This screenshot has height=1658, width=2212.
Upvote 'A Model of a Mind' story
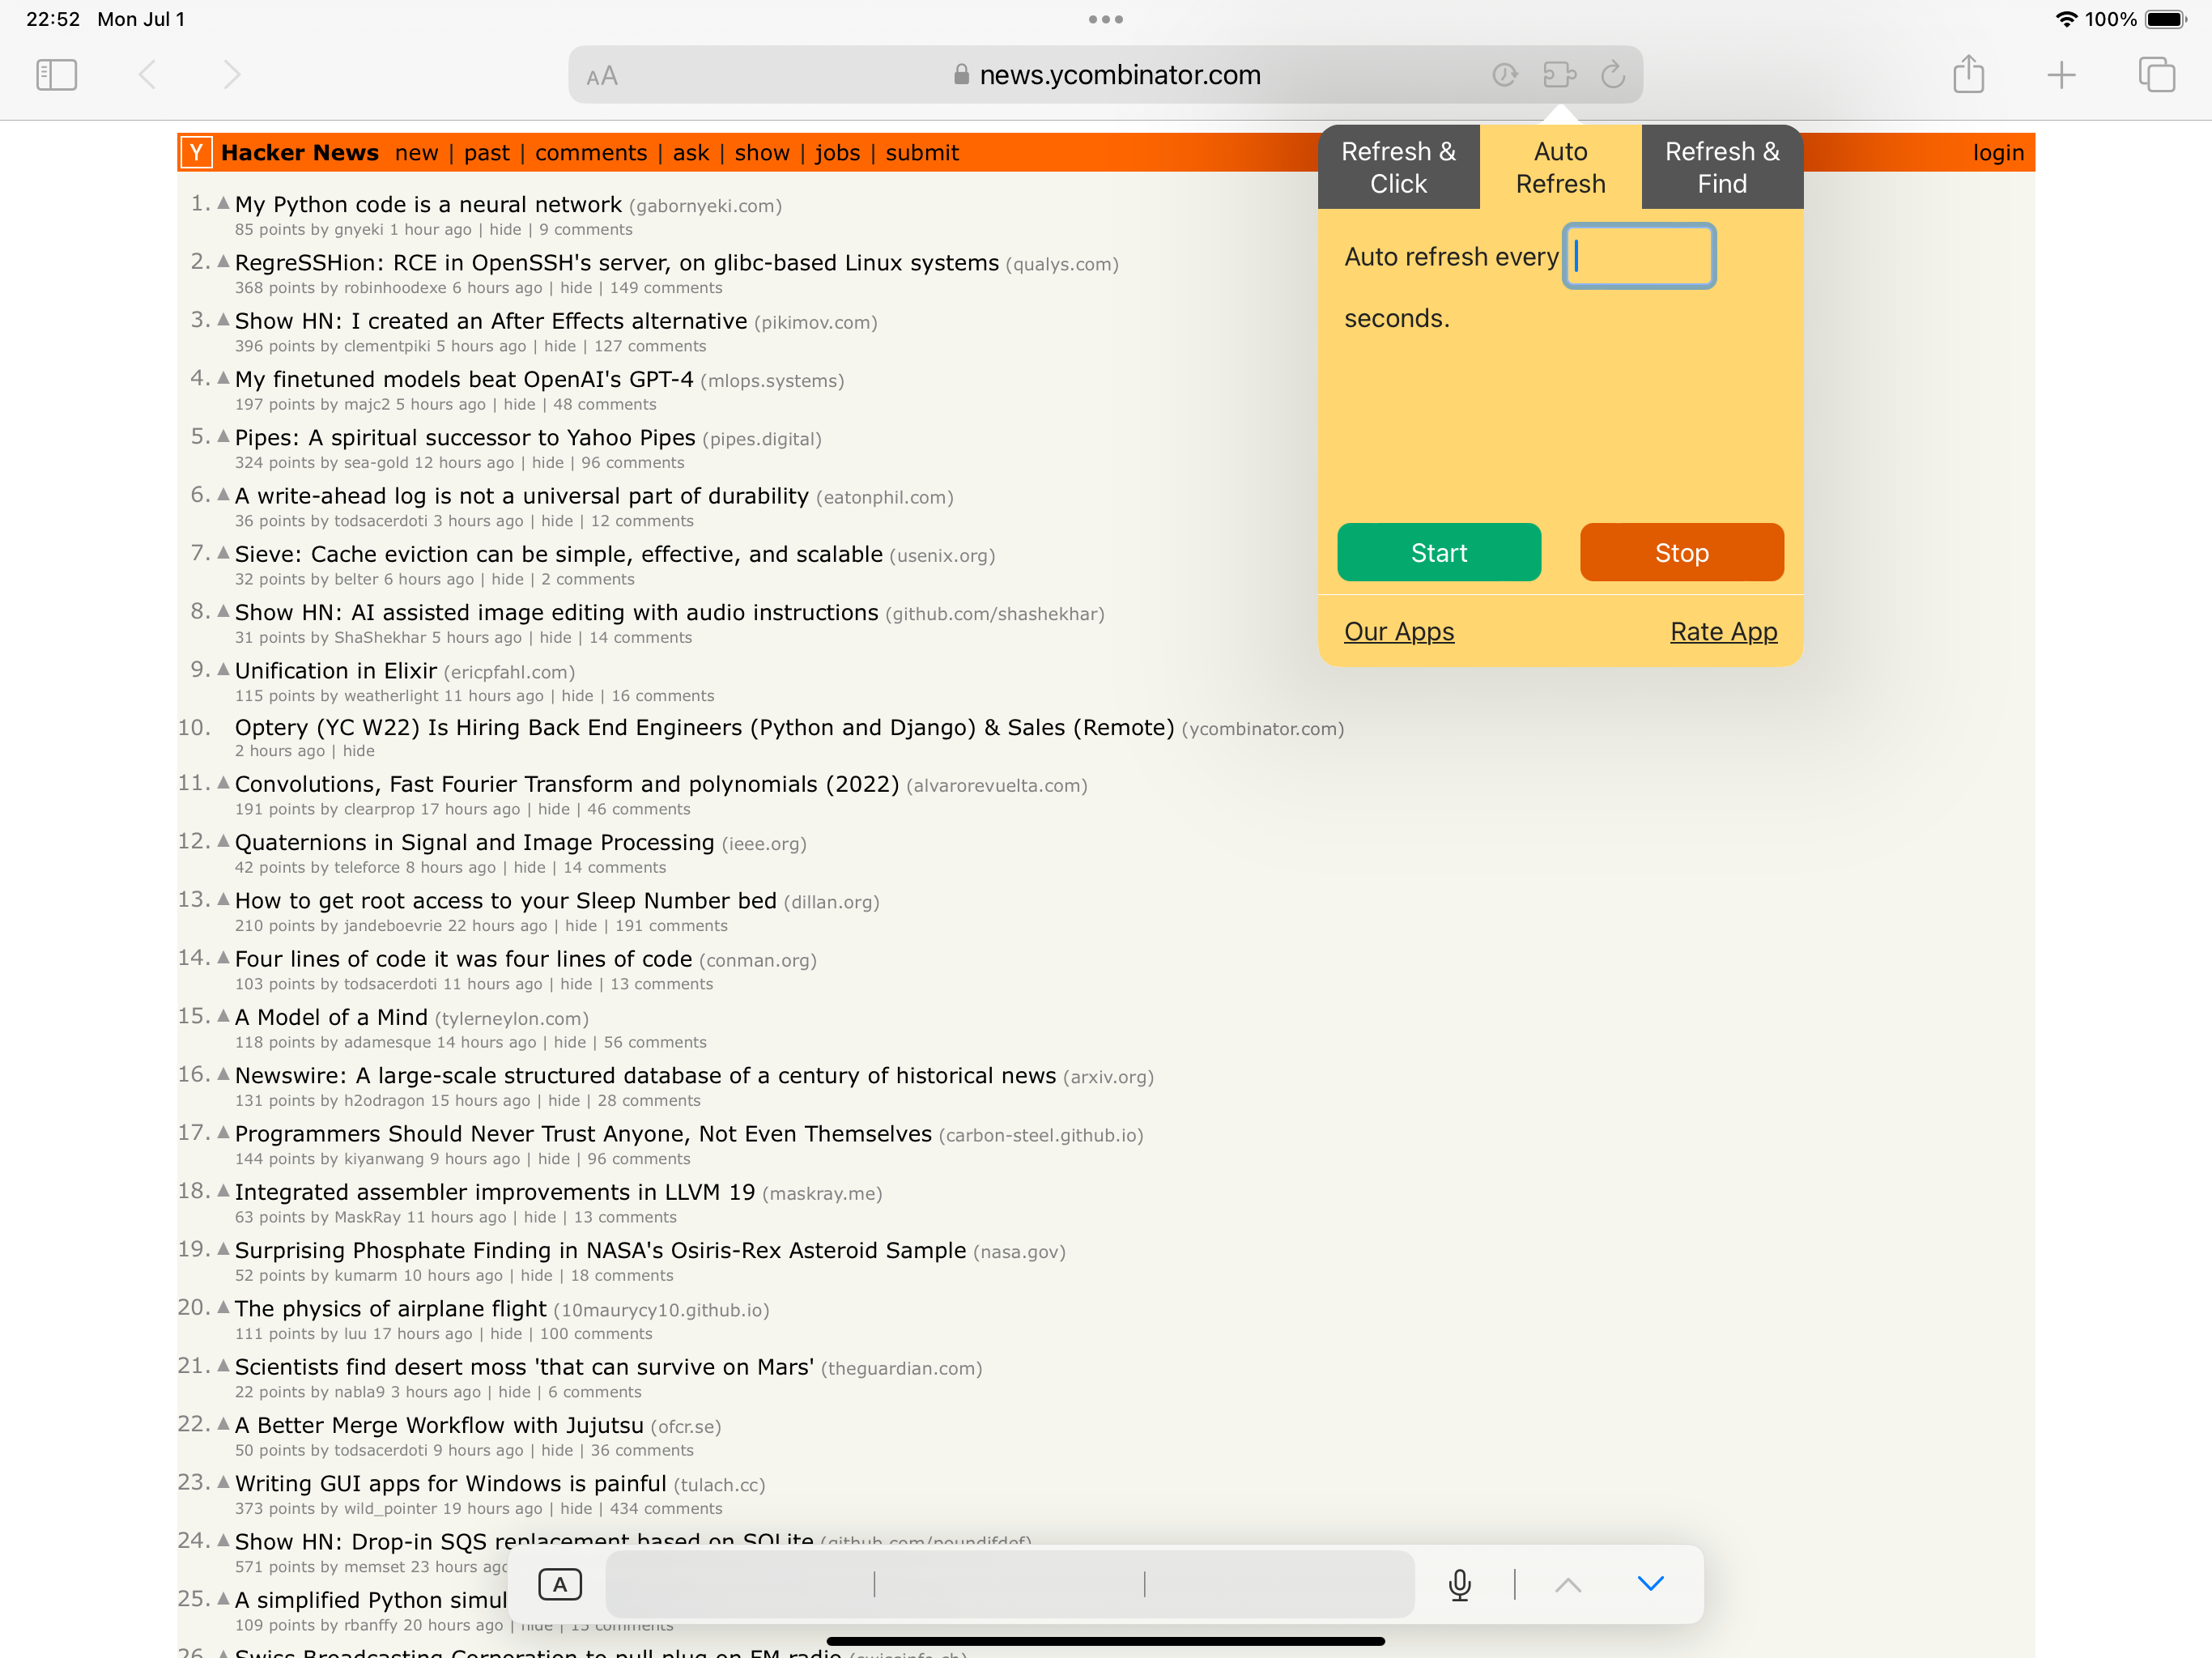[223, 1015]
